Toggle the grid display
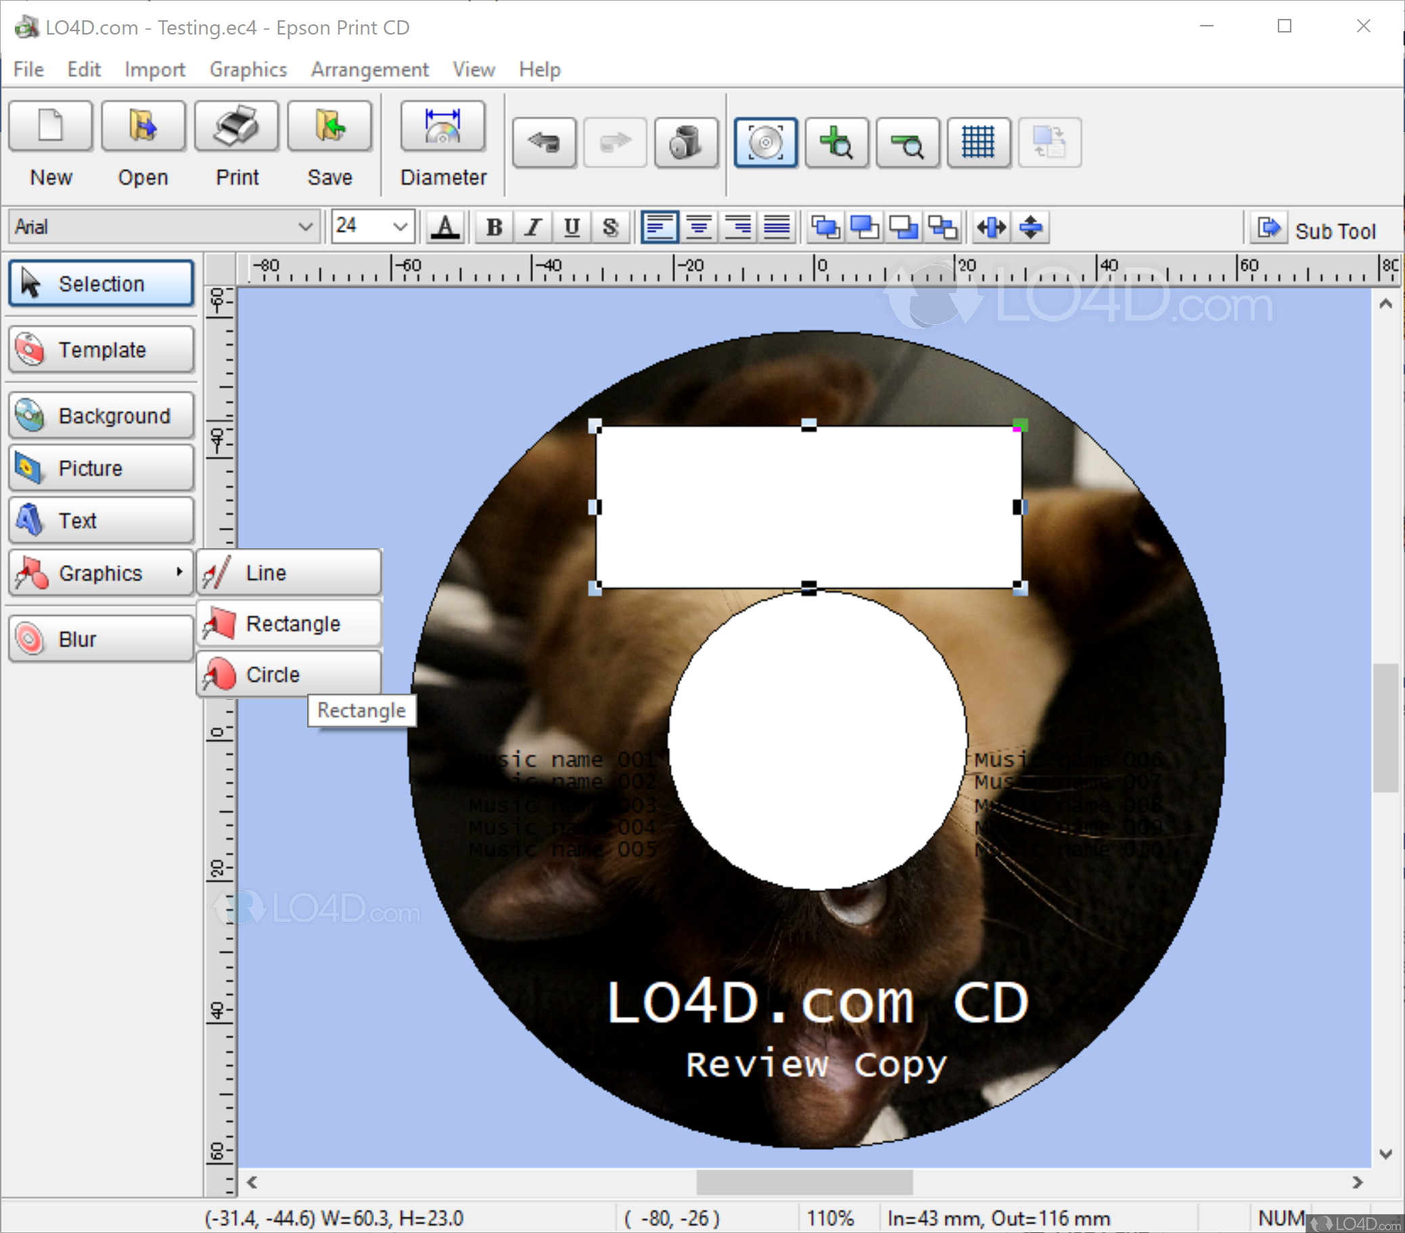This screenshot has width=1405, height=1233. pyautogui.click(x=979, y=142)
